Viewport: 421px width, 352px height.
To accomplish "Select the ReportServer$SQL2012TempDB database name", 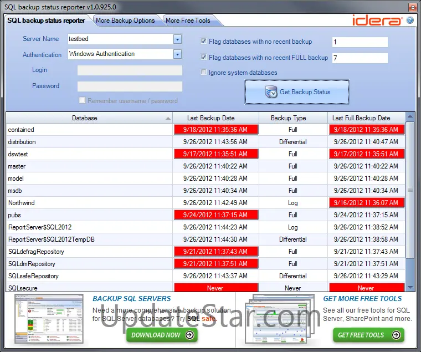I will click(x=52, y=239).
